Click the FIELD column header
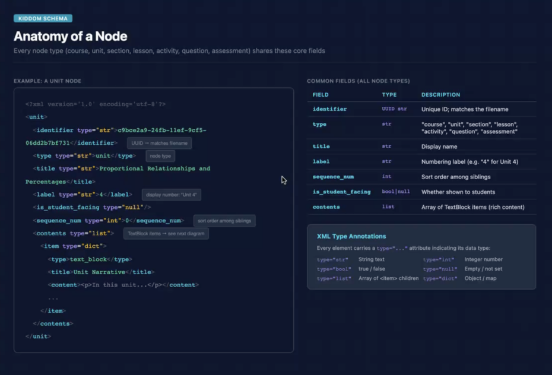This screenshot has height=375, width=552. [321, 94]
